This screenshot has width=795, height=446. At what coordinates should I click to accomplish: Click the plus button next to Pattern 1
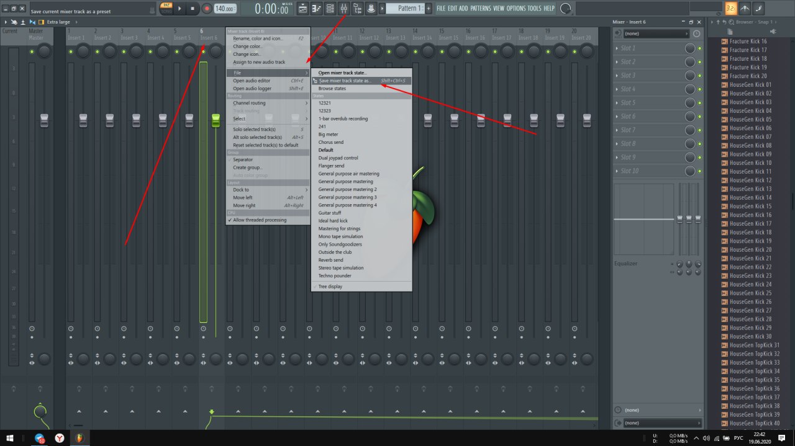click(x=429, y=8)
